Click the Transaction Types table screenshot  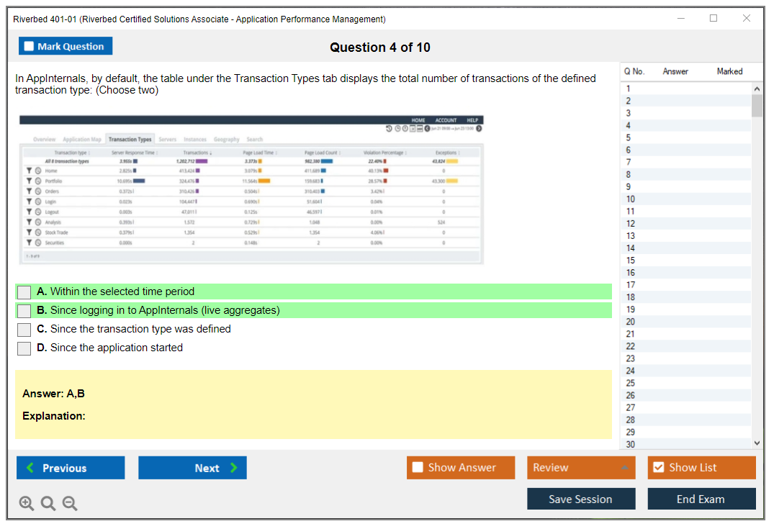click(x=251, y=189)
